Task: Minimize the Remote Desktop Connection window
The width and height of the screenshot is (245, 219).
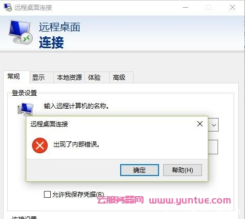Action: (x=185, y=7)
